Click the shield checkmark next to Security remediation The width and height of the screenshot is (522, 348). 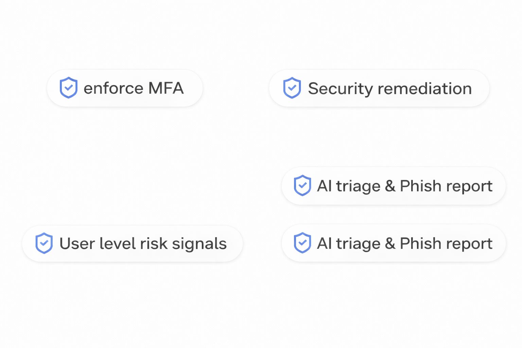tap(292, 88)
